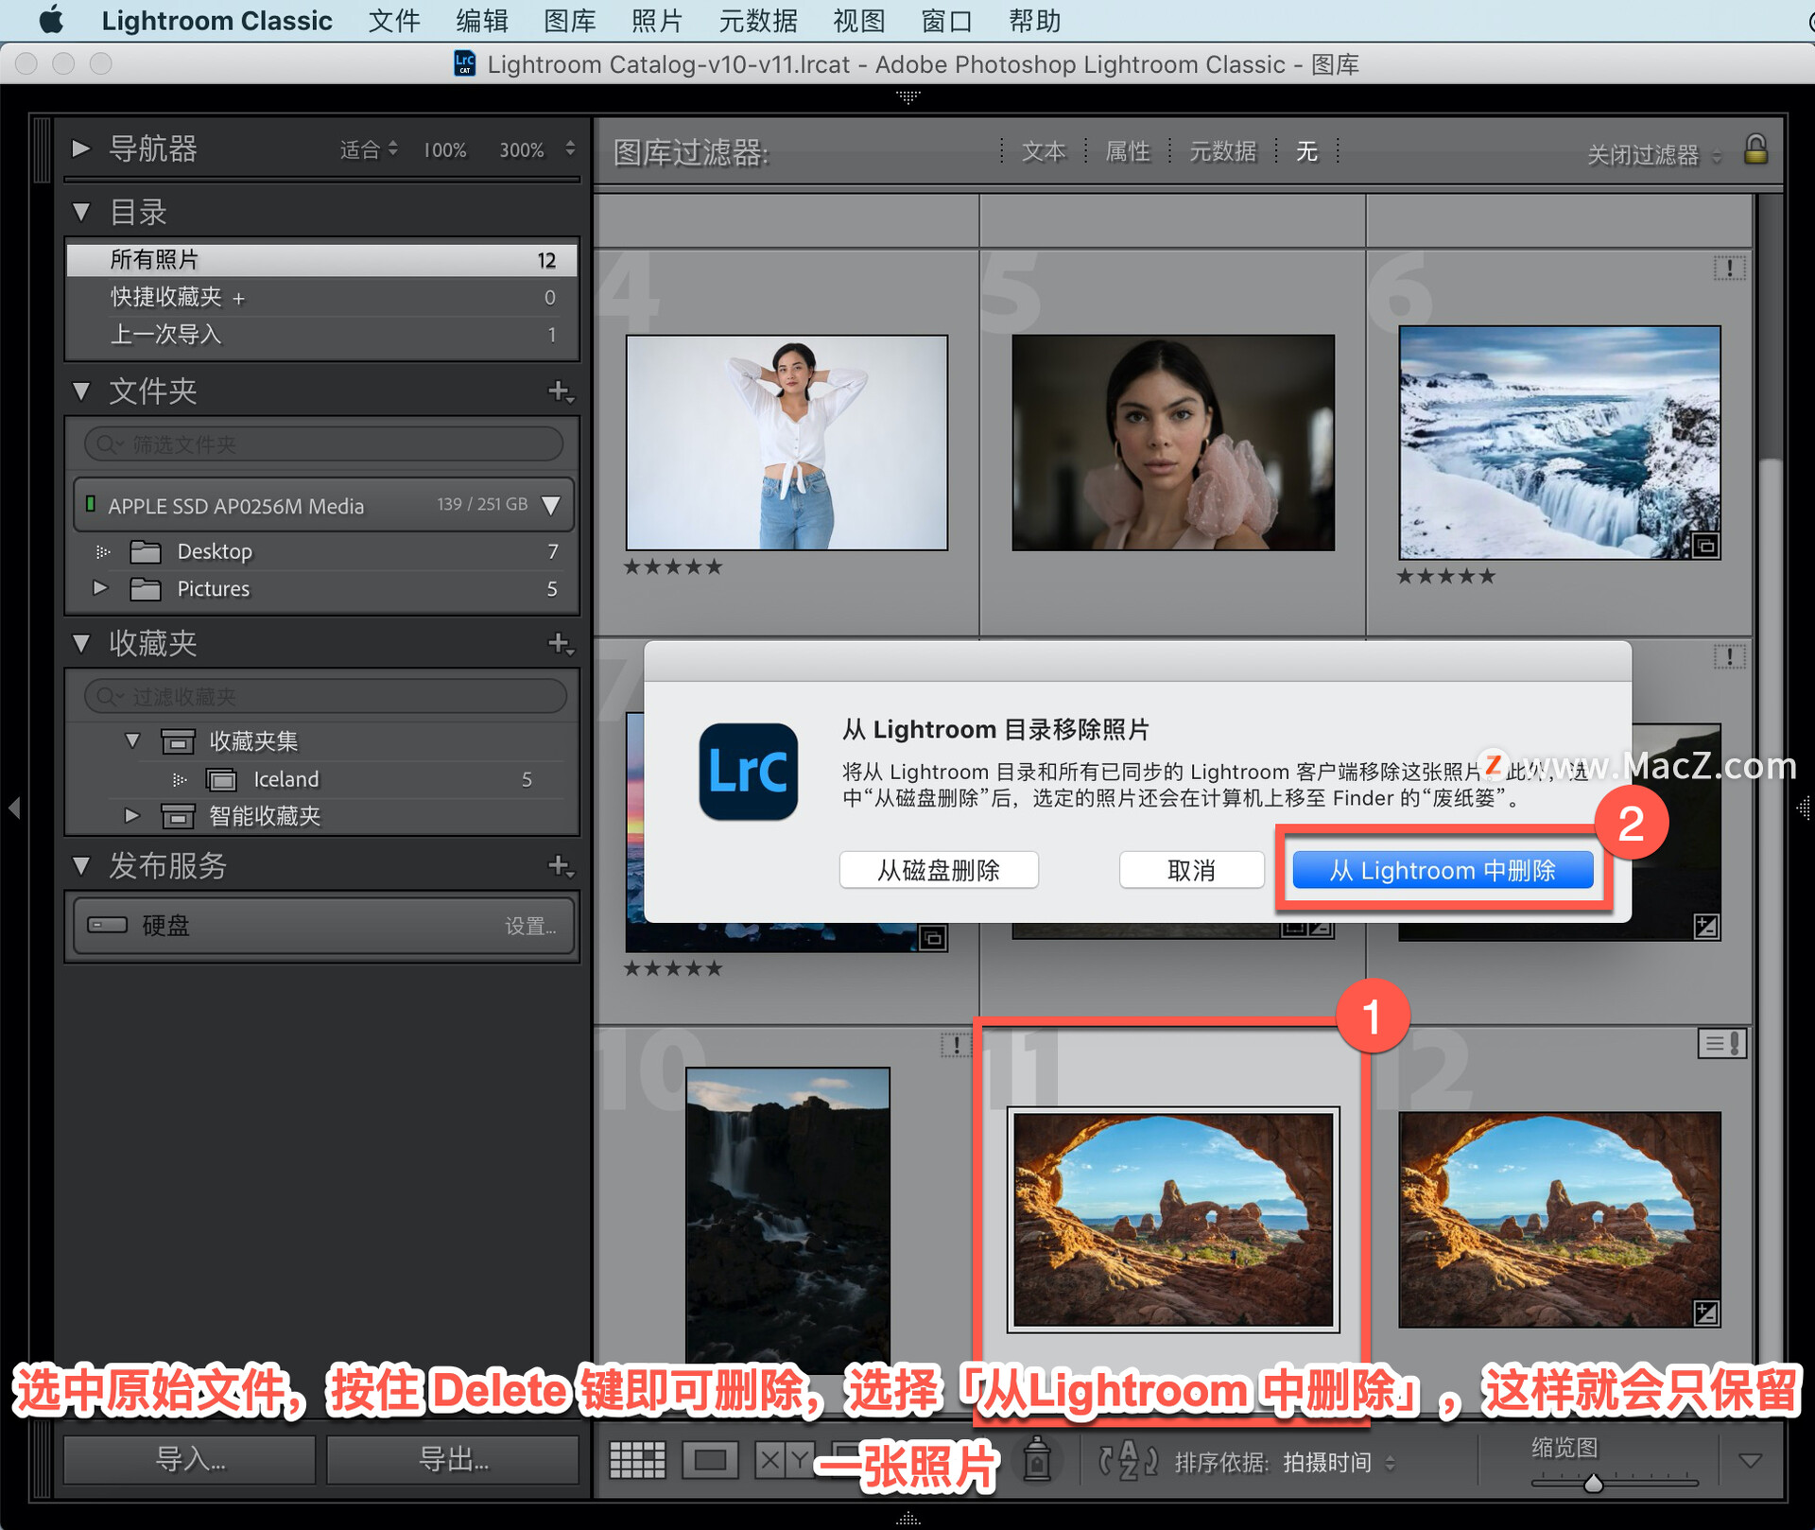Click the plus icon in Publish Services header
Image resolution: width=1815 pixels, height=1530 pixels.
click(x=561, y=865)
